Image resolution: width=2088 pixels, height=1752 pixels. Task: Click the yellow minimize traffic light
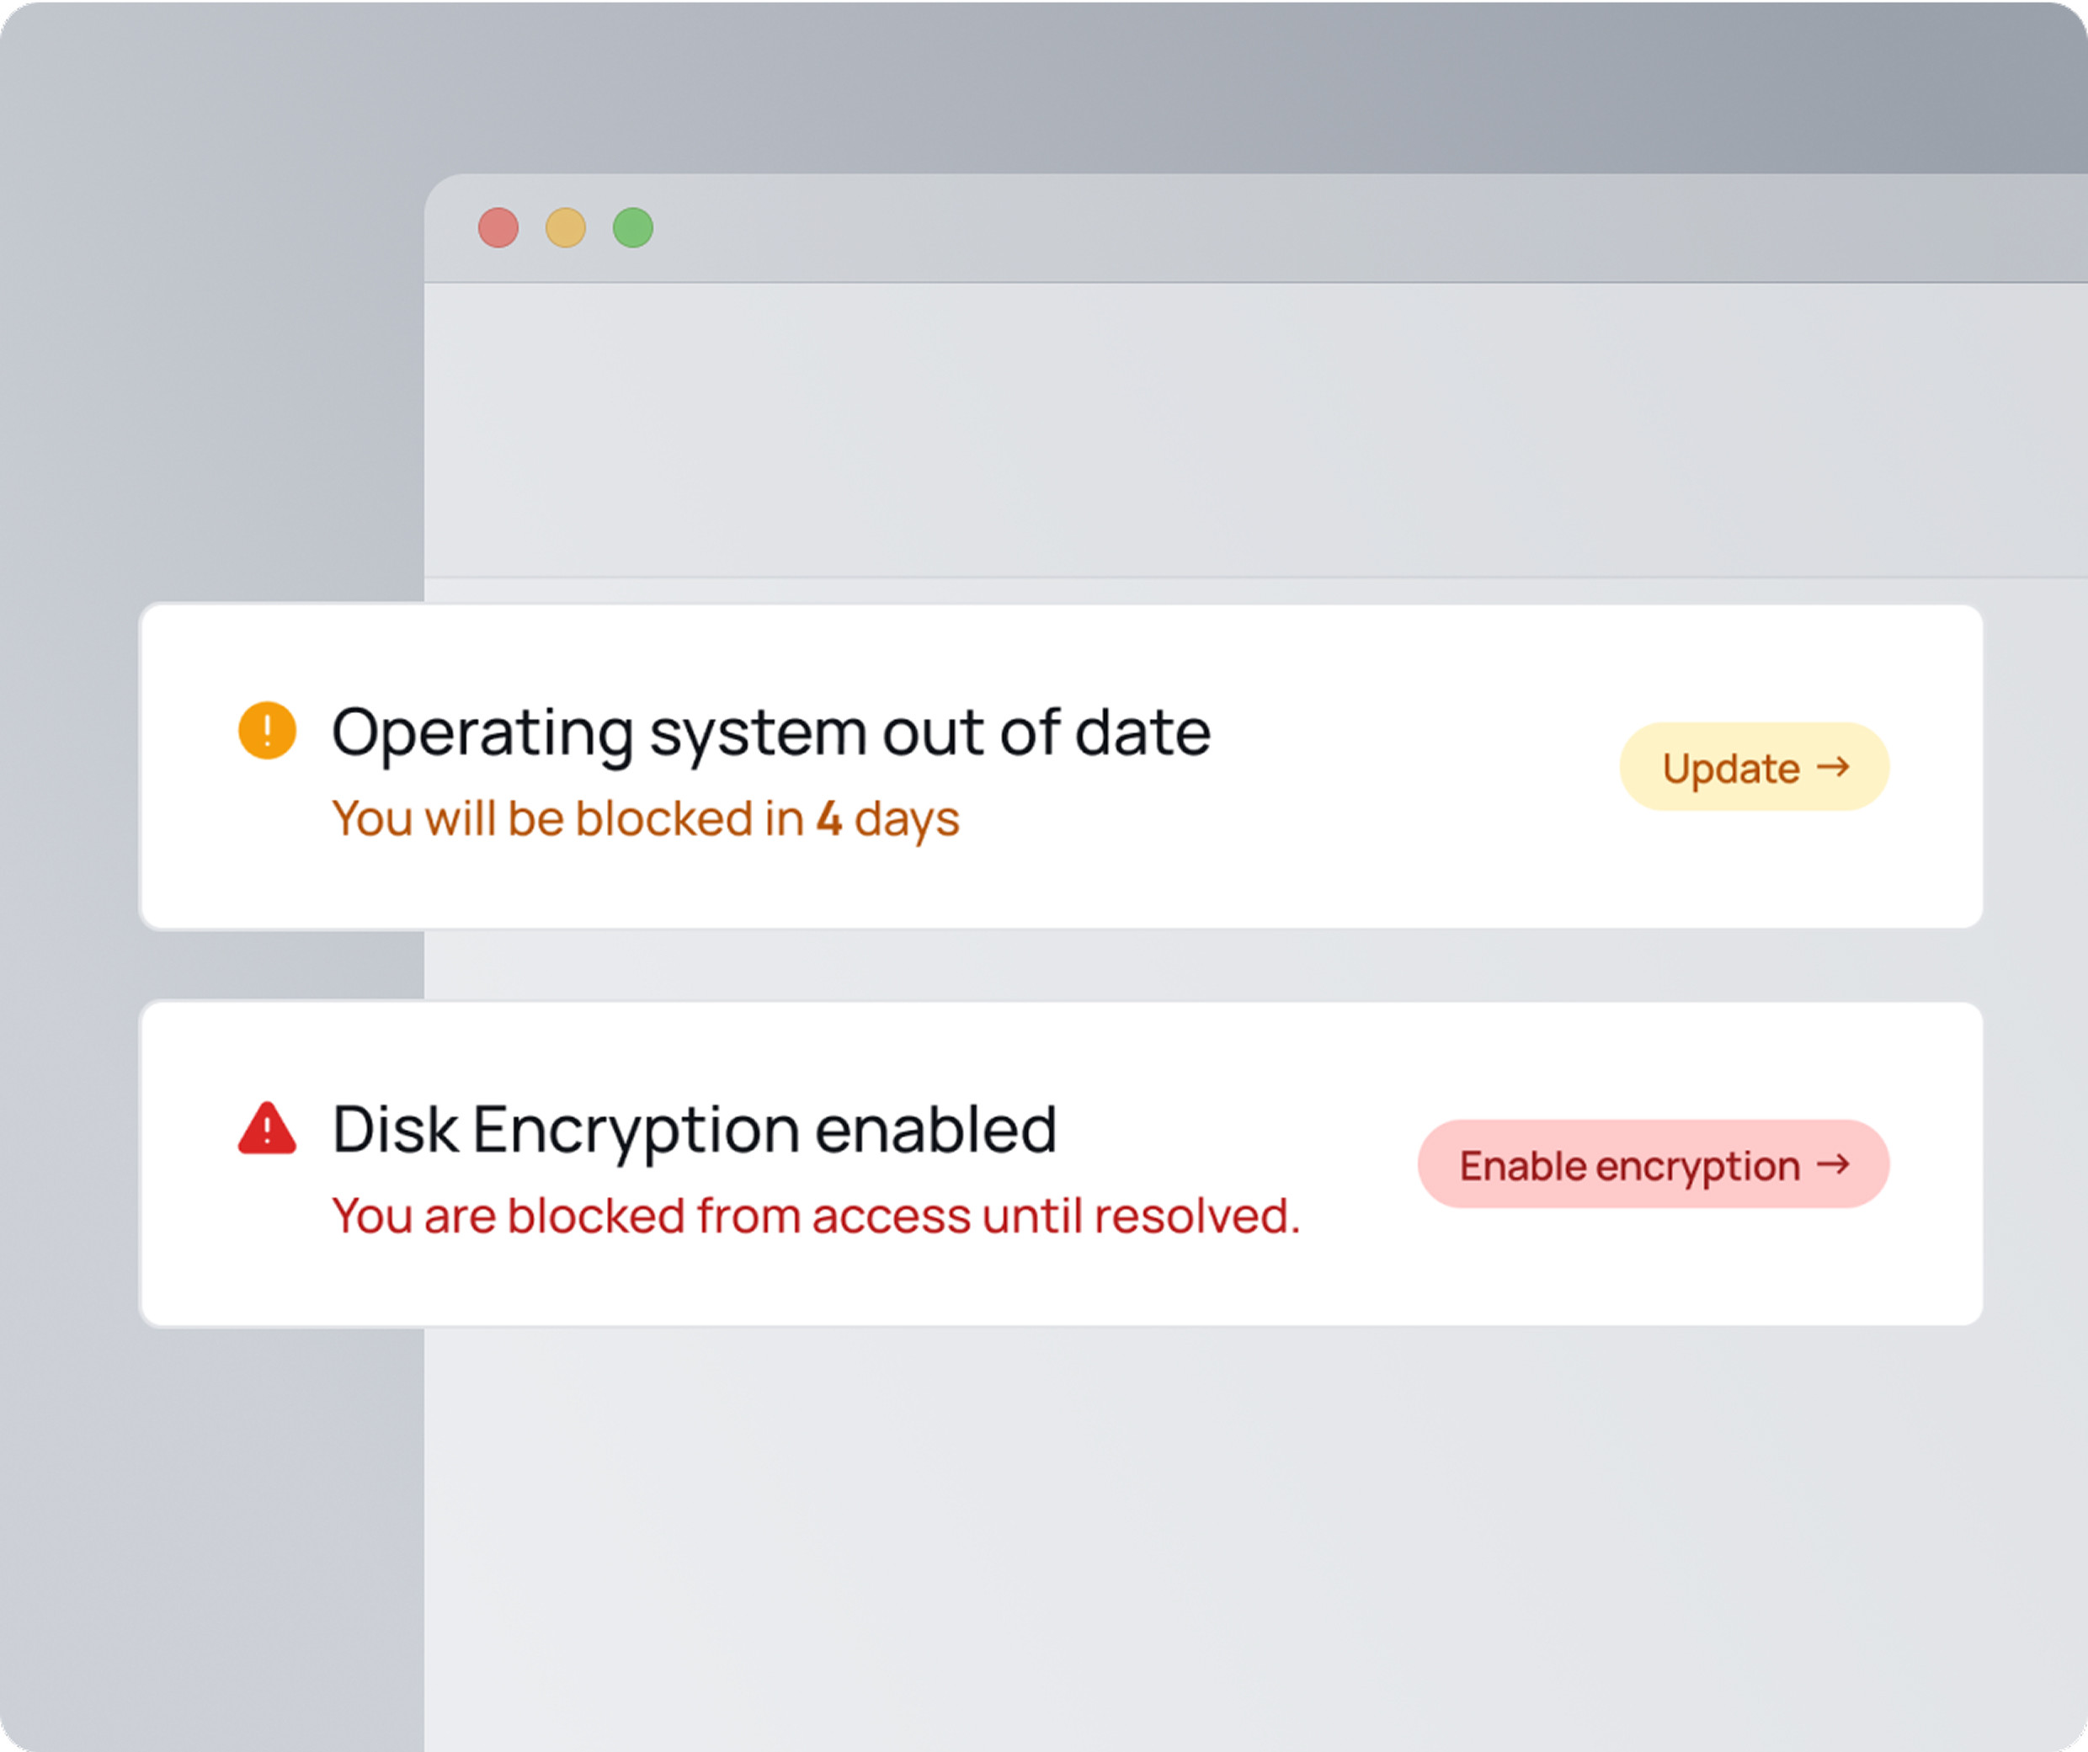565,226
